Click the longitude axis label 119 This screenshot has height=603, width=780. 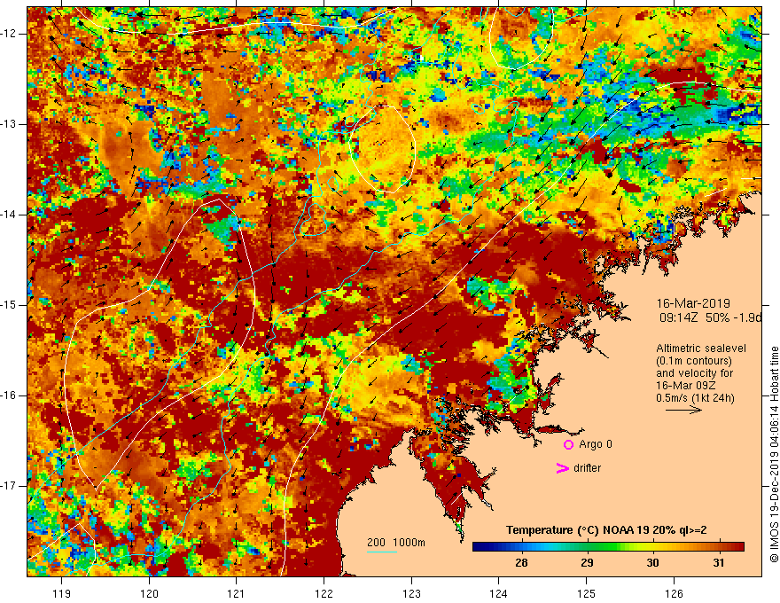click(x=61, y=593)
